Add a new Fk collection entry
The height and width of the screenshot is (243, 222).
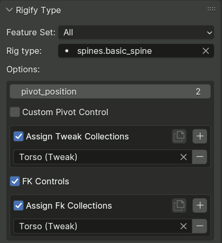click(x=200, y=205)
